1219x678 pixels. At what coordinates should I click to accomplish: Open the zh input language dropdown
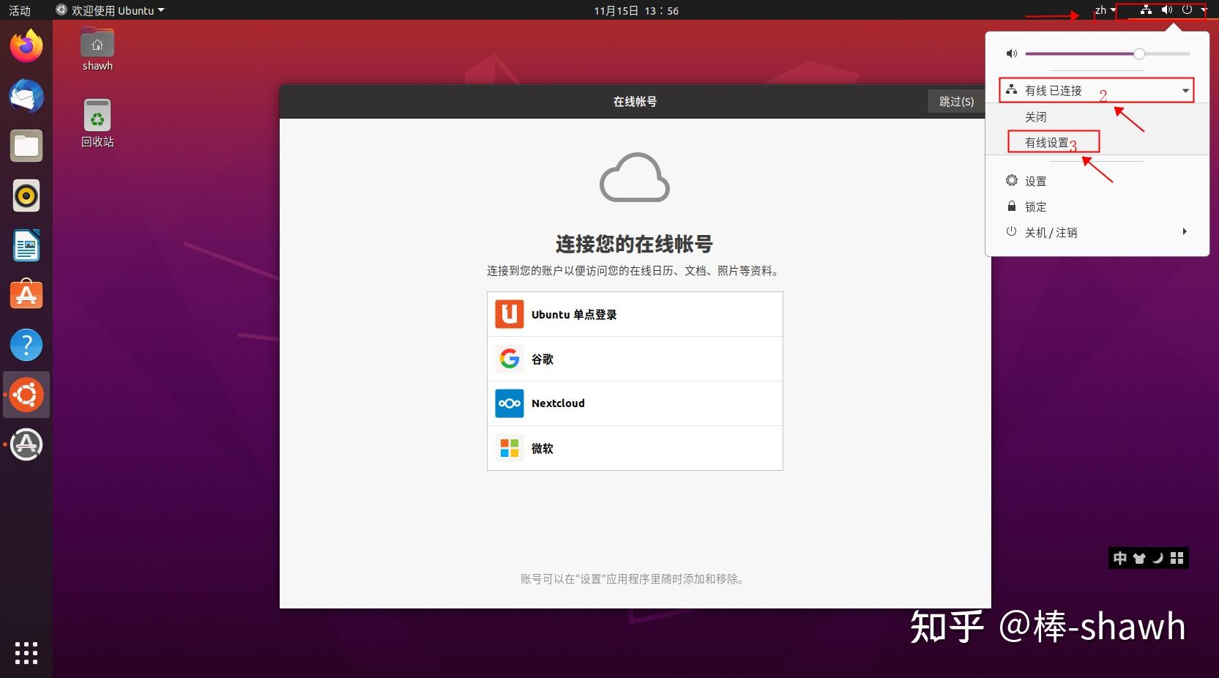[1103, 10]
